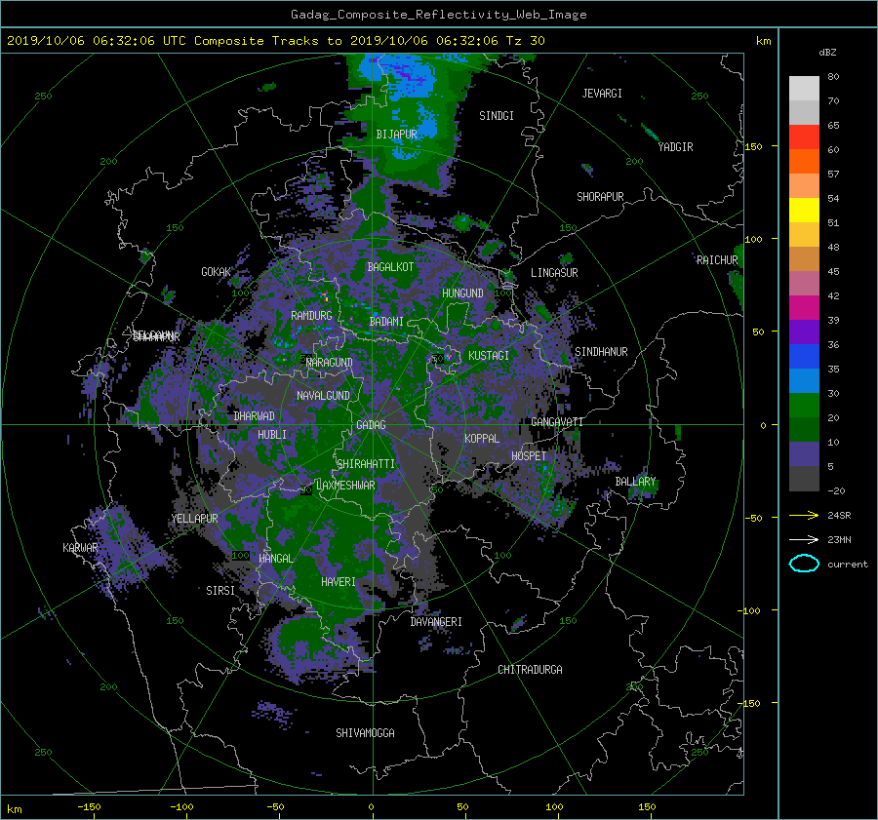Click the '24SR' legend label
The width and height of the screenshot is (878, 820).
[839, 516]
